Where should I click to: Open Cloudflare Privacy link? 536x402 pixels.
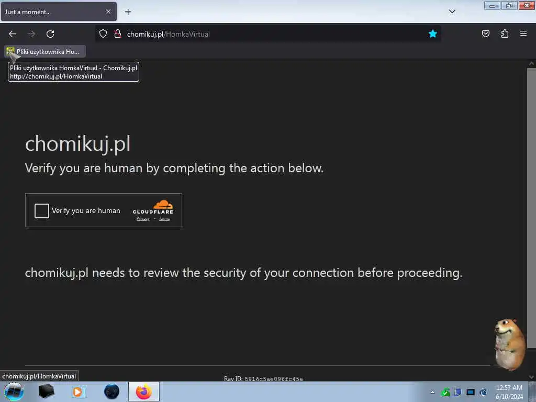pyautogui.click(x=143, y=219)
